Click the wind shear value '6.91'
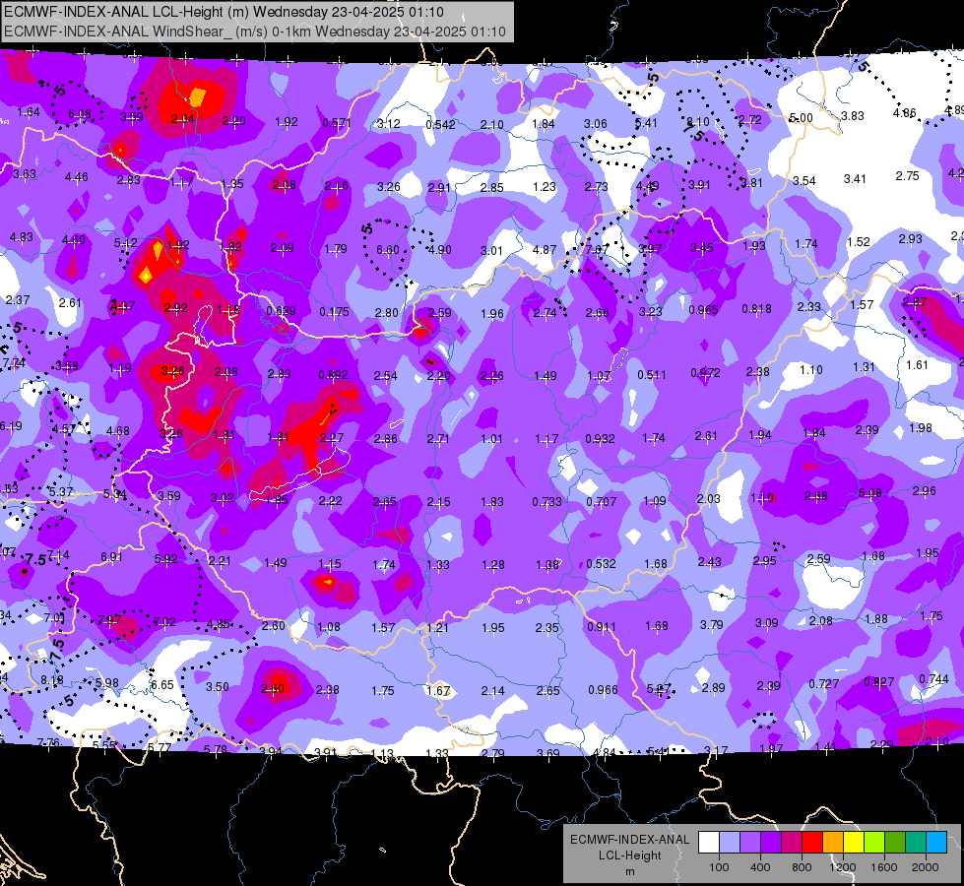 112,557
